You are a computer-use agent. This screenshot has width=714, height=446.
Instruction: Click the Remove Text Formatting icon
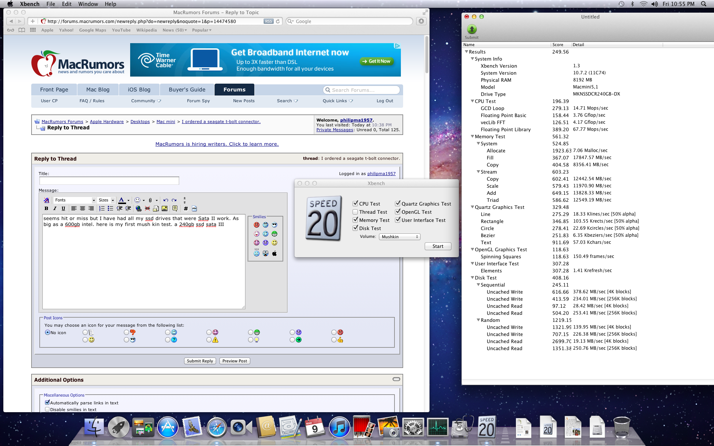pos(46,200)
